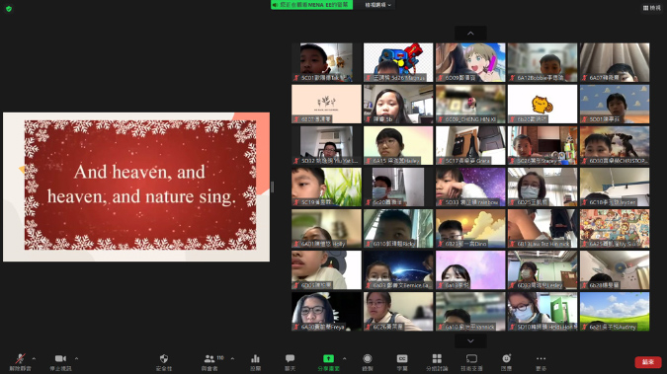Screen dimensions: 667x374
Task: Click the View layout button top right
Action: pyautogui.click(x=652, y=8)
